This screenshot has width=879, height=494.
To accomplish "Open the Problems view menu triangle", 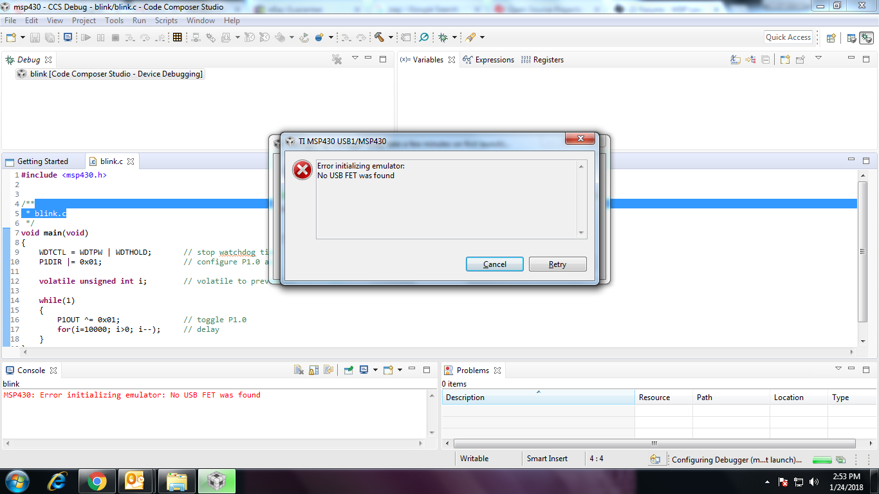I will [x=838, y=369].
